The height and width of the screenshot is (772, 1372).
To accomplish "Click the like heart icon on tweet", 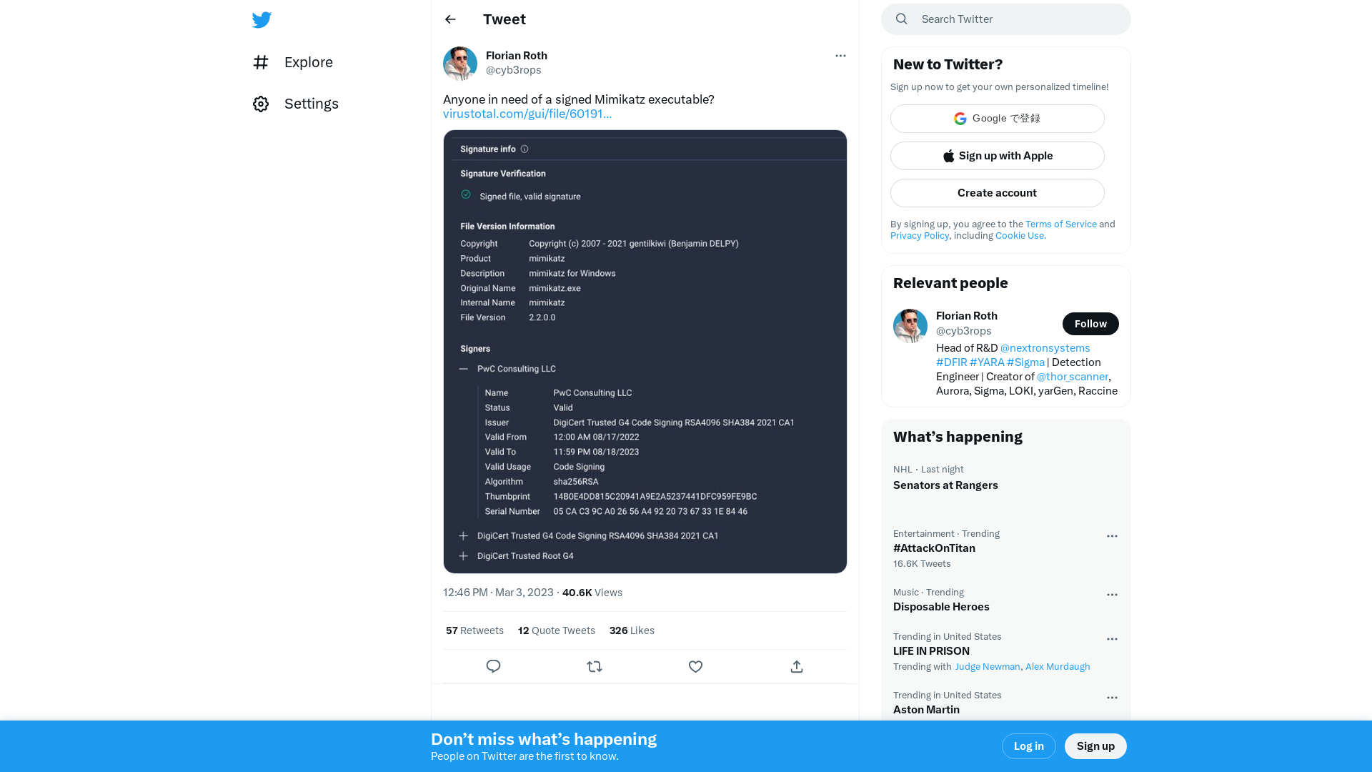I will tap(695, 666).
